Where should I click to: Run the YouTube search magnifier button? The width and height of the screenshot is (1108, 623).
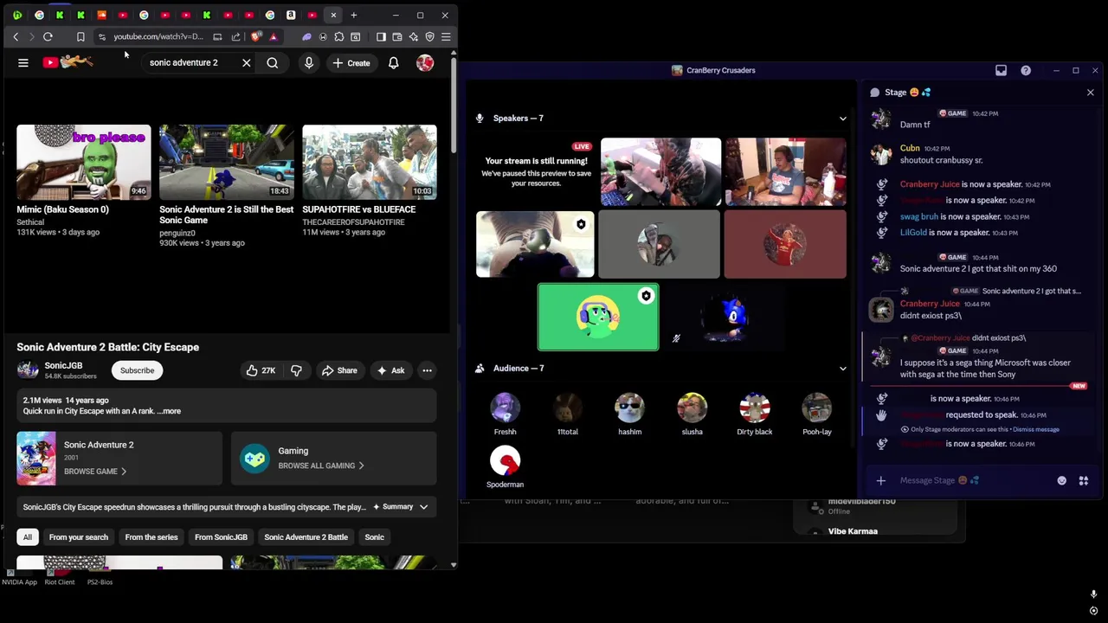pos(273,63)
